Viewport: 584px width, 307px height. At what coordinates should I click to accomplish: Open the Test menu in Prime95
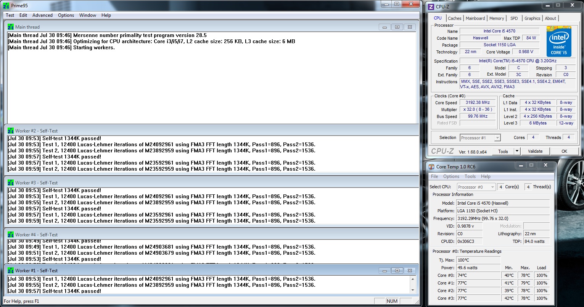(10, 15)
